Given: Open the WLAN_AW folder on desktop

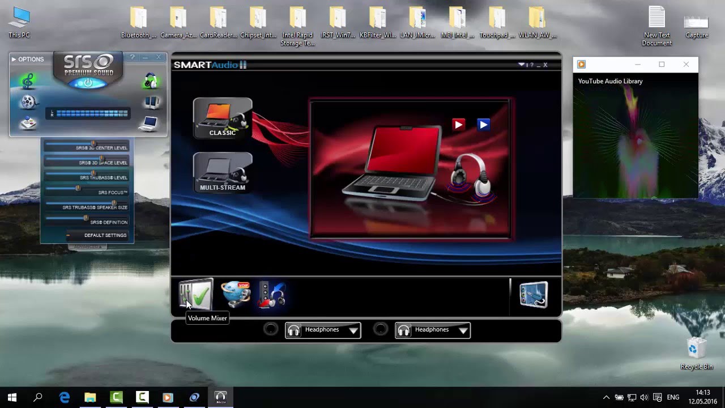Looking at the screenshot, I should tap(537, 23).
